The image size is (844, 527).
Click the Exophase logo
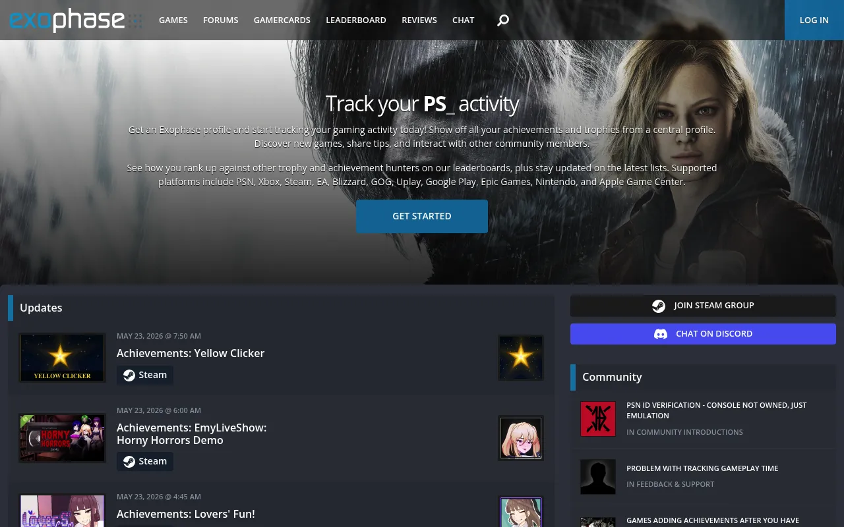tap(75, 20)
